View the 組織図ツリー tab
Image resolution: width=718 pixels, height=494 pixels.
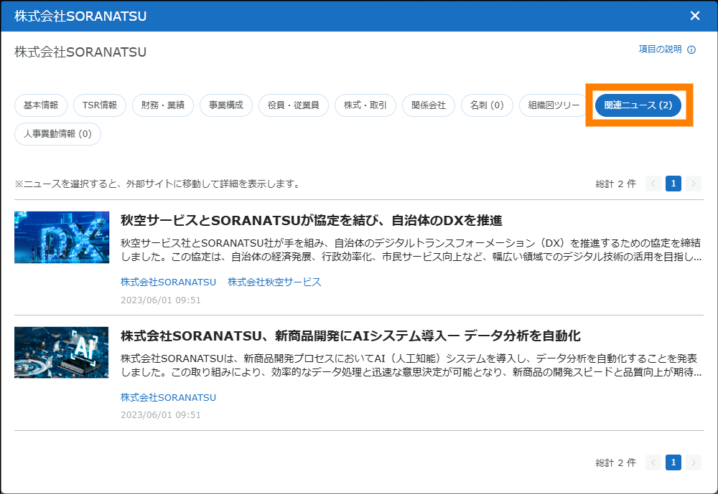click(x=554, y=105)
